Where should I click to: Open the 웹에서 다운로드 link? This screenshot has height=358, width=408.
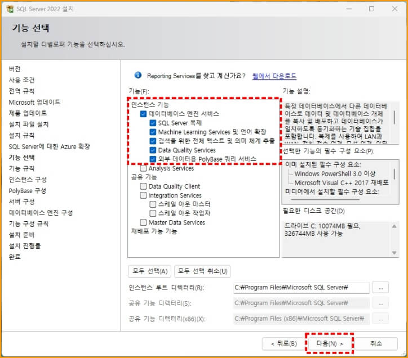(274, 76)
